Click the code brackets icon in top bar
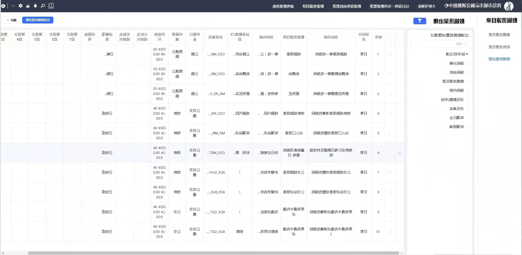This screenshot has width=522, height=255. coord(13,6)
